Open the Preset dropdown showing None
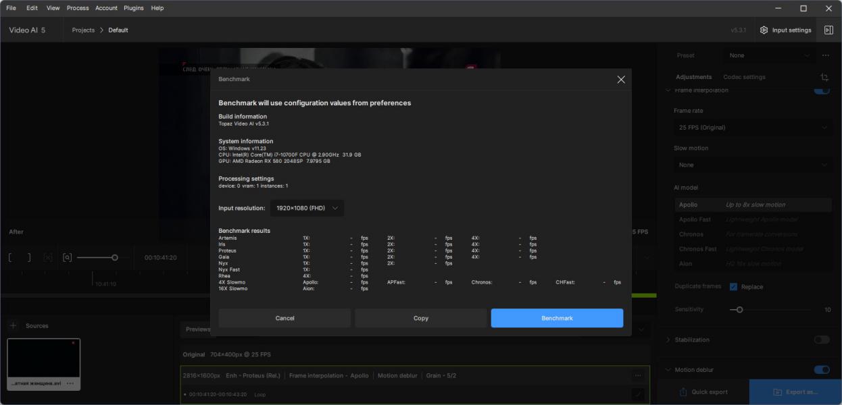Viewport: 842px width, 405px height. (768, 55)
